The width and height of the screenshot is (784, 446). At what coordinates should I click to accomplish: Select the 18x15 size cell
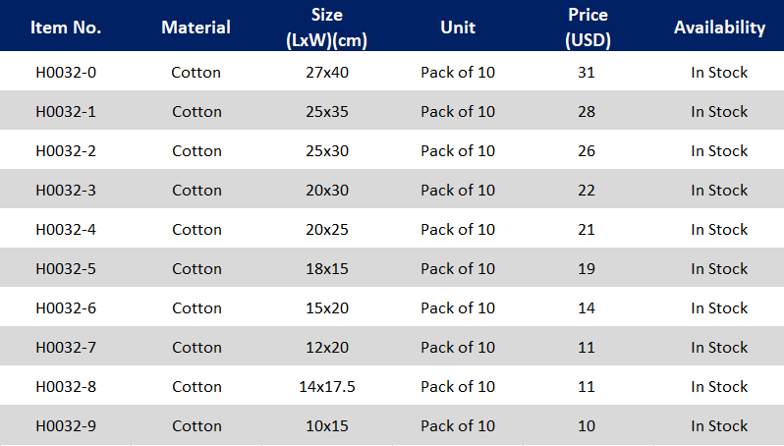[327, 269]
